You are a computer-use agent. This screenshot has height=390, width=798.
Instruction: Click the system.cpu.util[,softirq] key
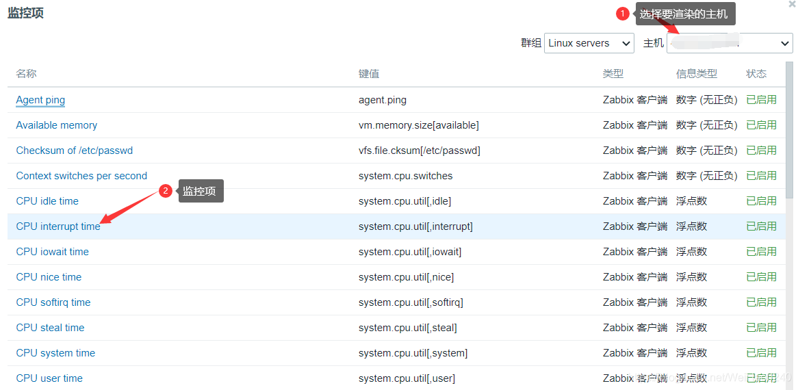point(411,302)
